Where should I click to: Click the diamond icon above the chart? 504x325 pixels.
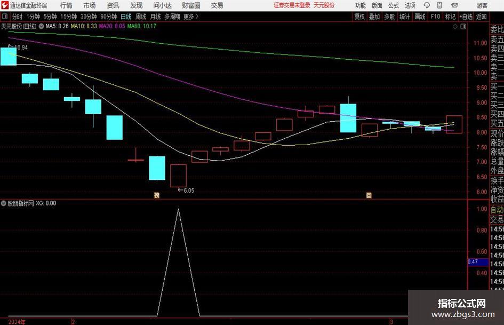[455, 26]
